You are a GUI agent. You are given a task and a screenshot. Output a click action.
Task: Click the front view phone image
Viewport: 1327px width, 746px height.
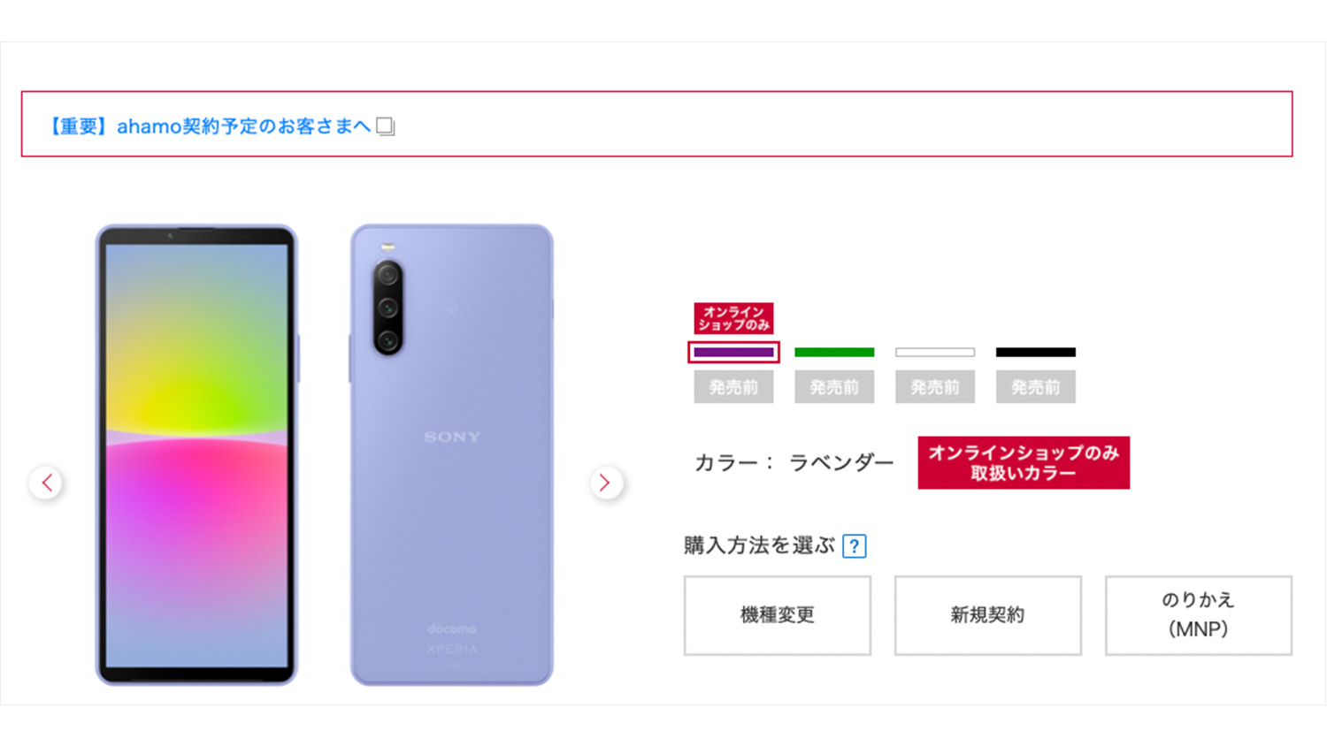[x=196, y=455]
